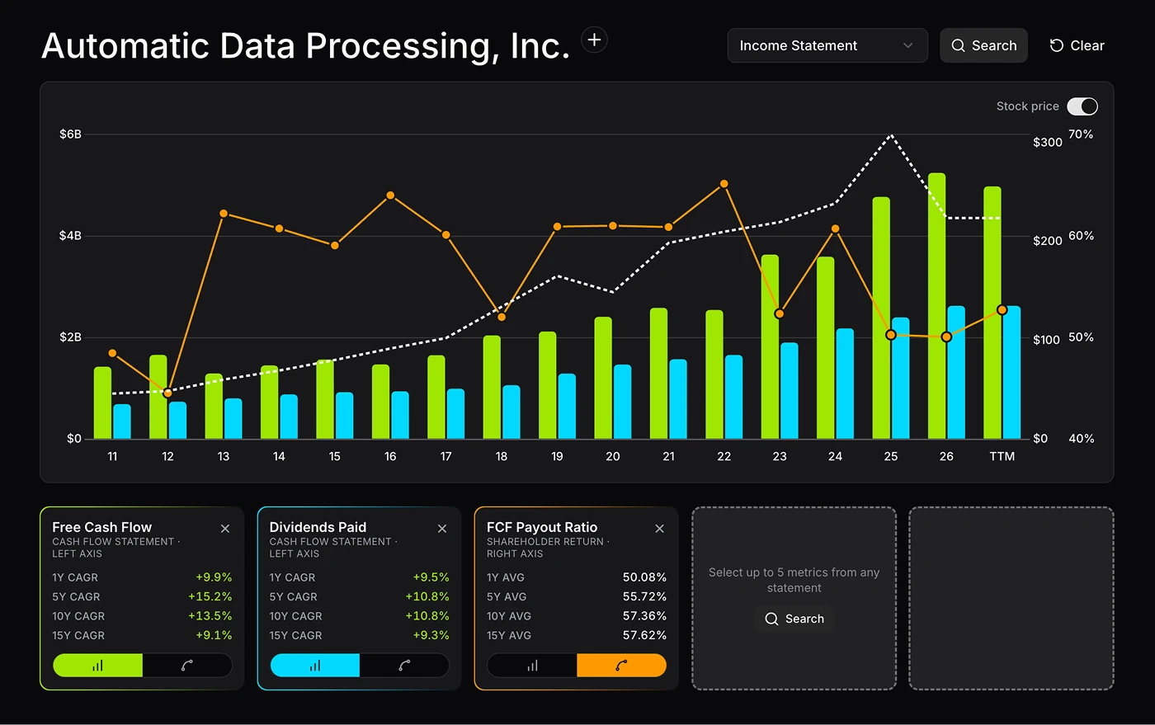Click the orange payout ratio point for 12

(x=168, y=393)
